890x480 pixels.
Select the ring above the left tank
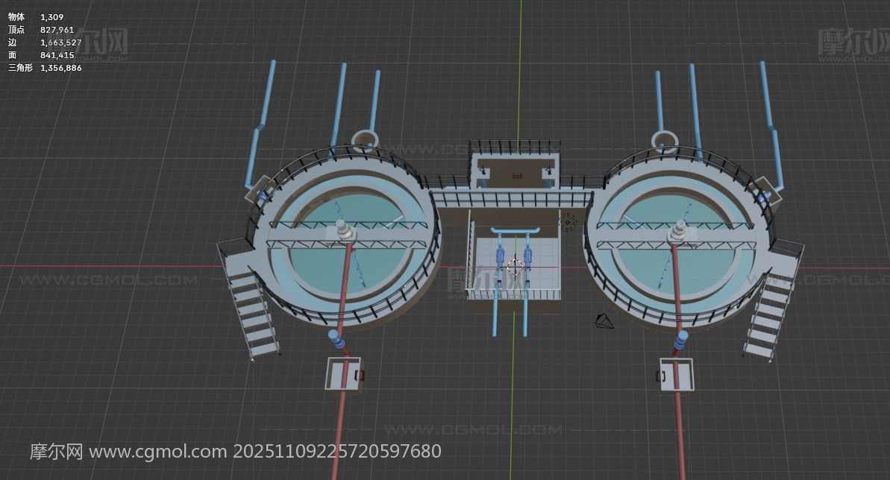click(366, 139)
